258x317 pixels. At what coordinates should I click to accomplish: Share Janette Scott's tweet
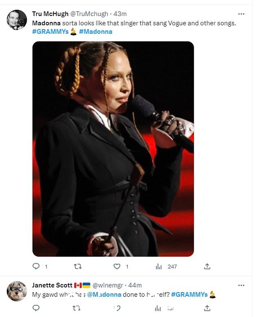[x=207, y=308]
